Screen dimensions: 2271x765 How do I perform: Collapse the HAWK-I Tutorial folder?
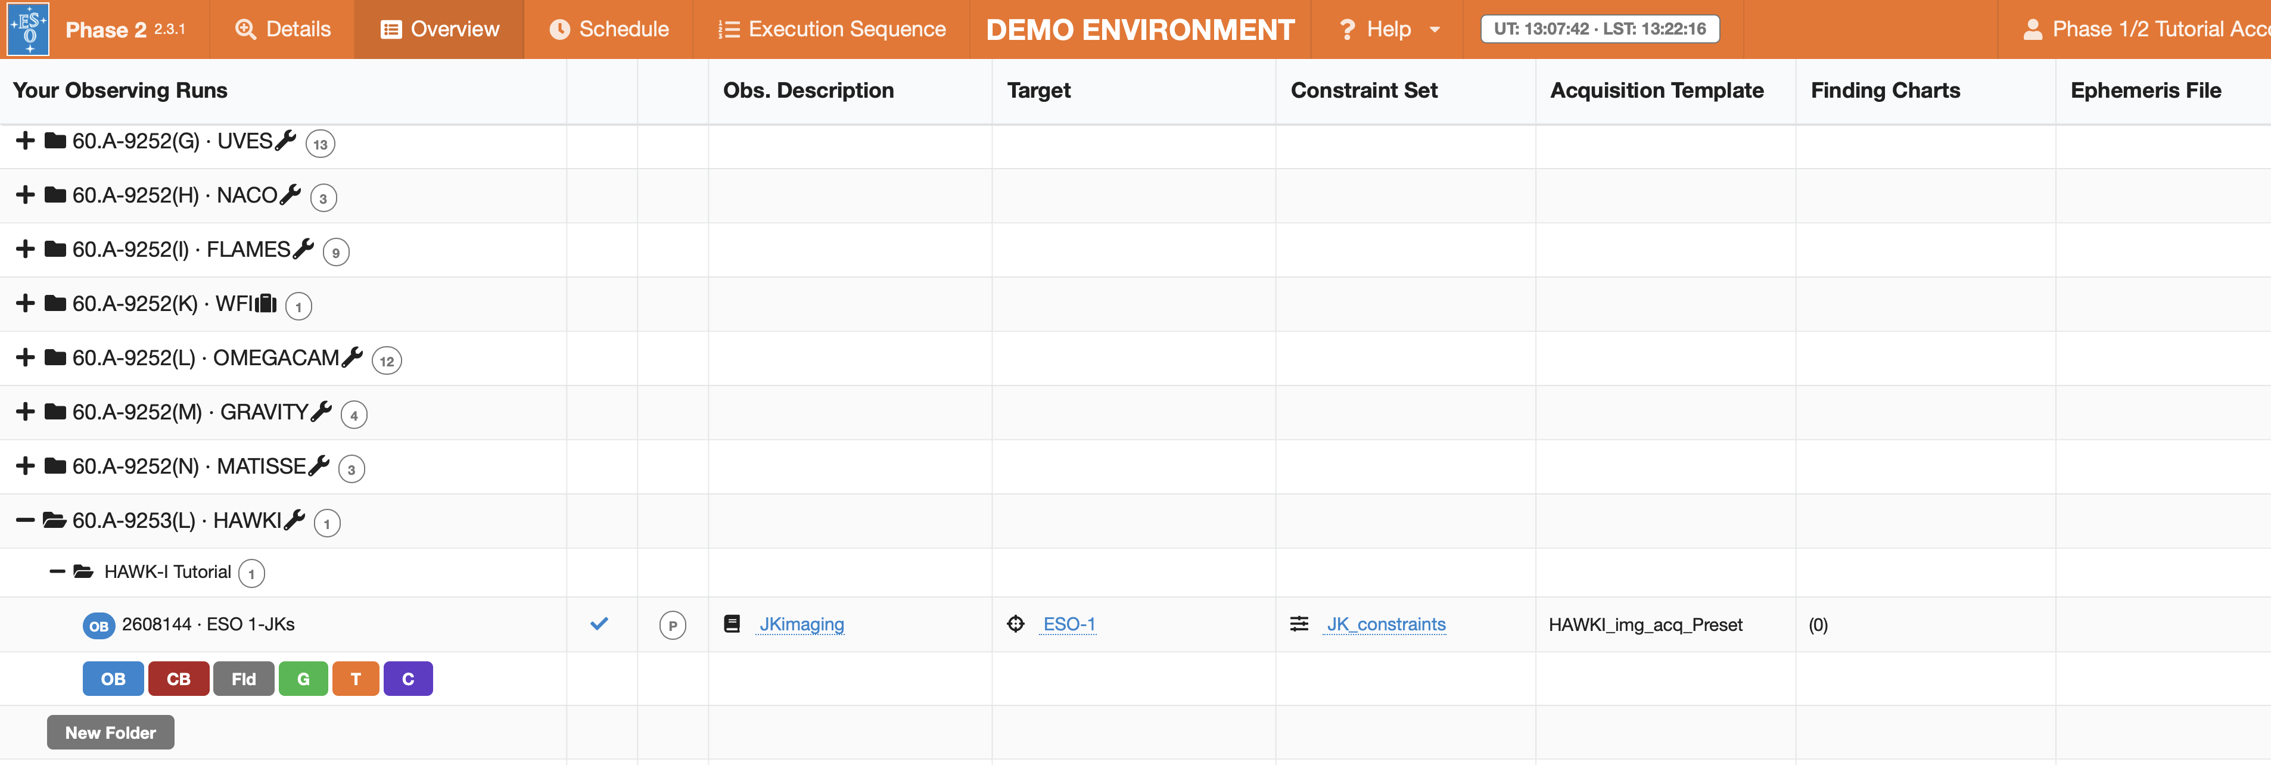[57, 572]
